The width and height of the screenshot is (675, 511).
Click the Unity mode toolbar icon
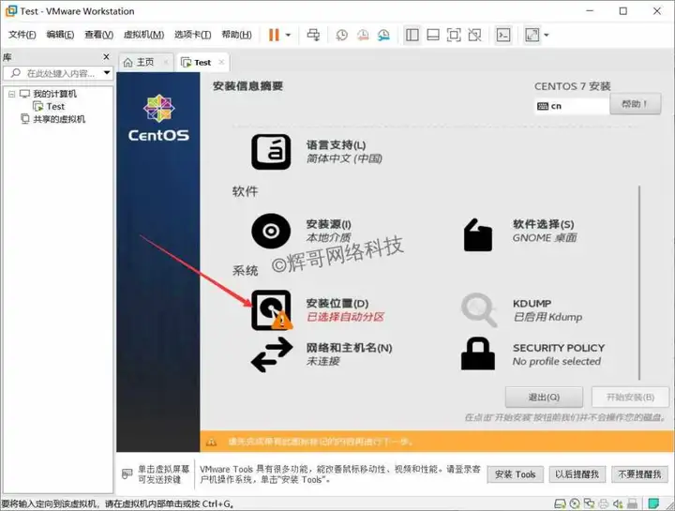tap(474, 35)
